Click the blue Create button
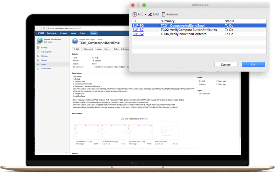The width and height of the screenshot is (275, 173). tap(94, 33)
